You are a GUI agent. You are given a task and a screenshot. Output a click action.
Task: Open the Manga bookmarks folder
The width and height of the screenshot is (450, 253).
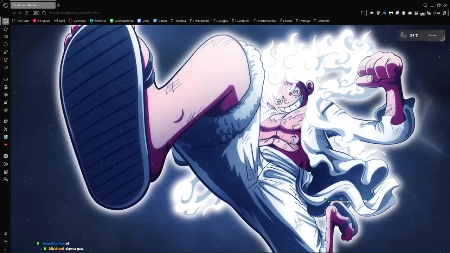303,21
